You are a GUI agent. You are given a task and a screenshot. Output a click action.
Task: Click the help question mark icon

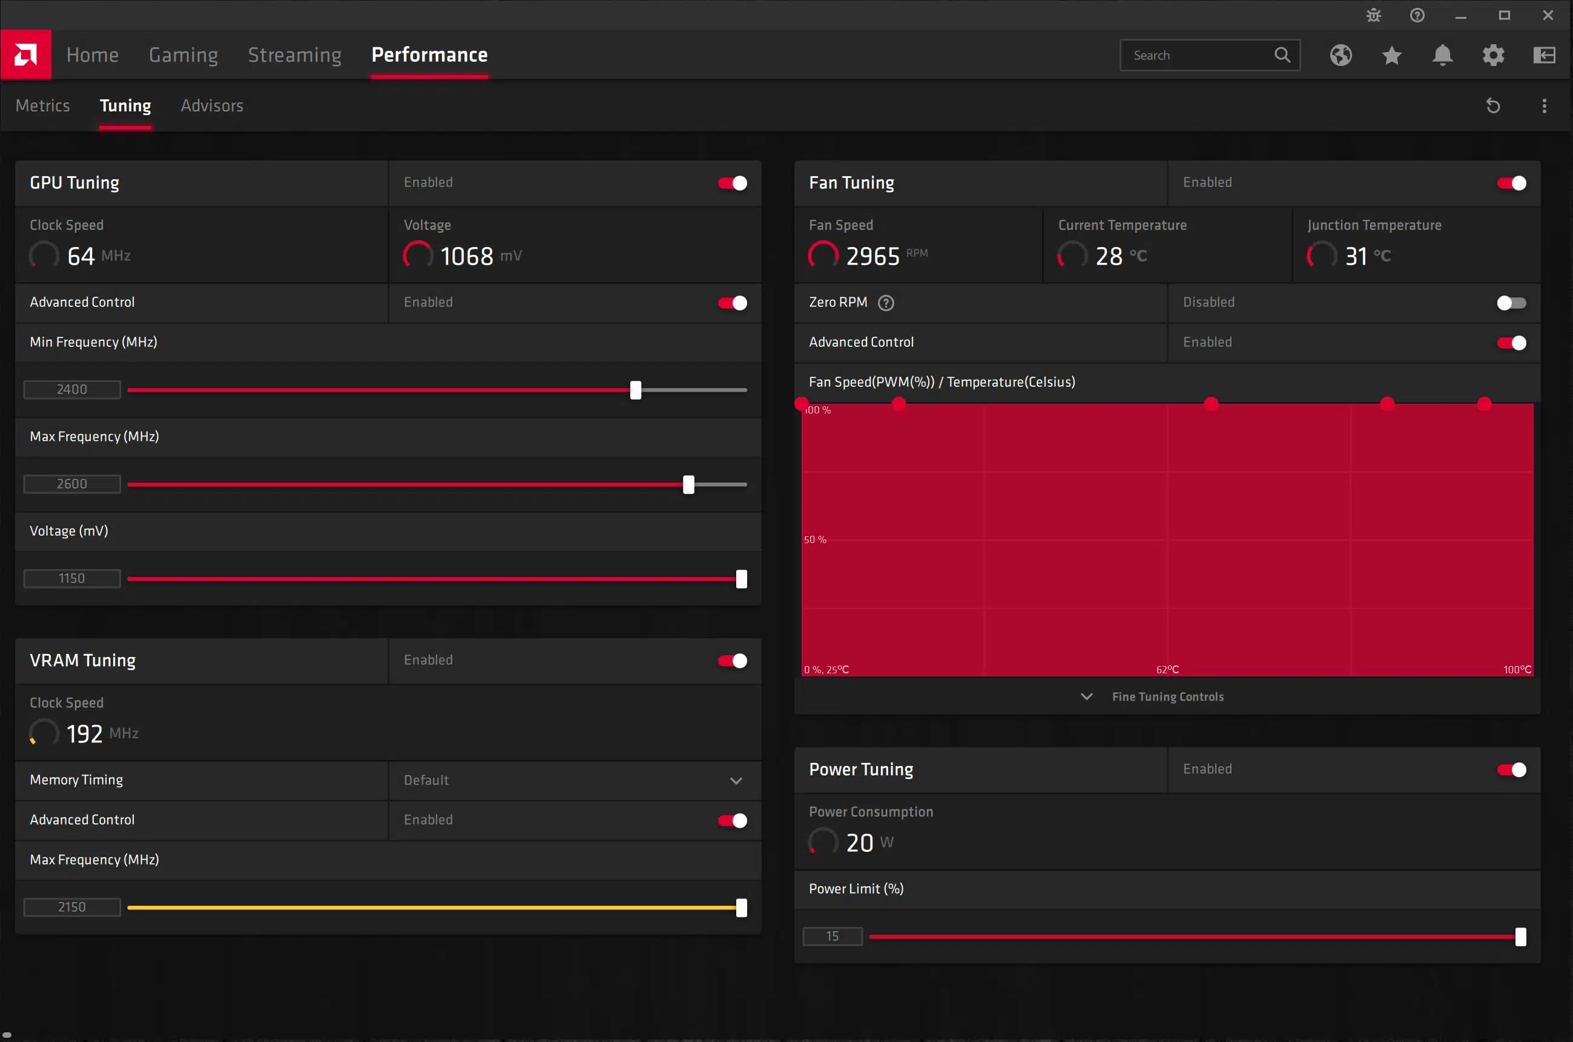point(1417,15)
